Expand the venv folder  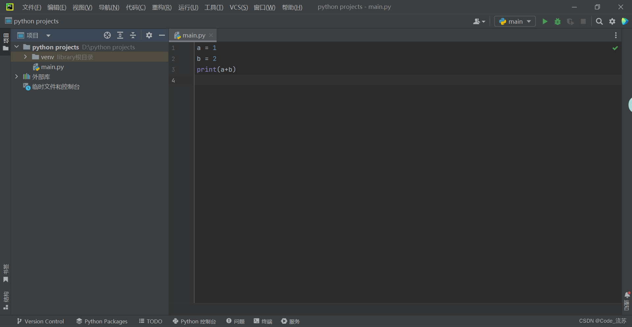[x=25, y=57]
